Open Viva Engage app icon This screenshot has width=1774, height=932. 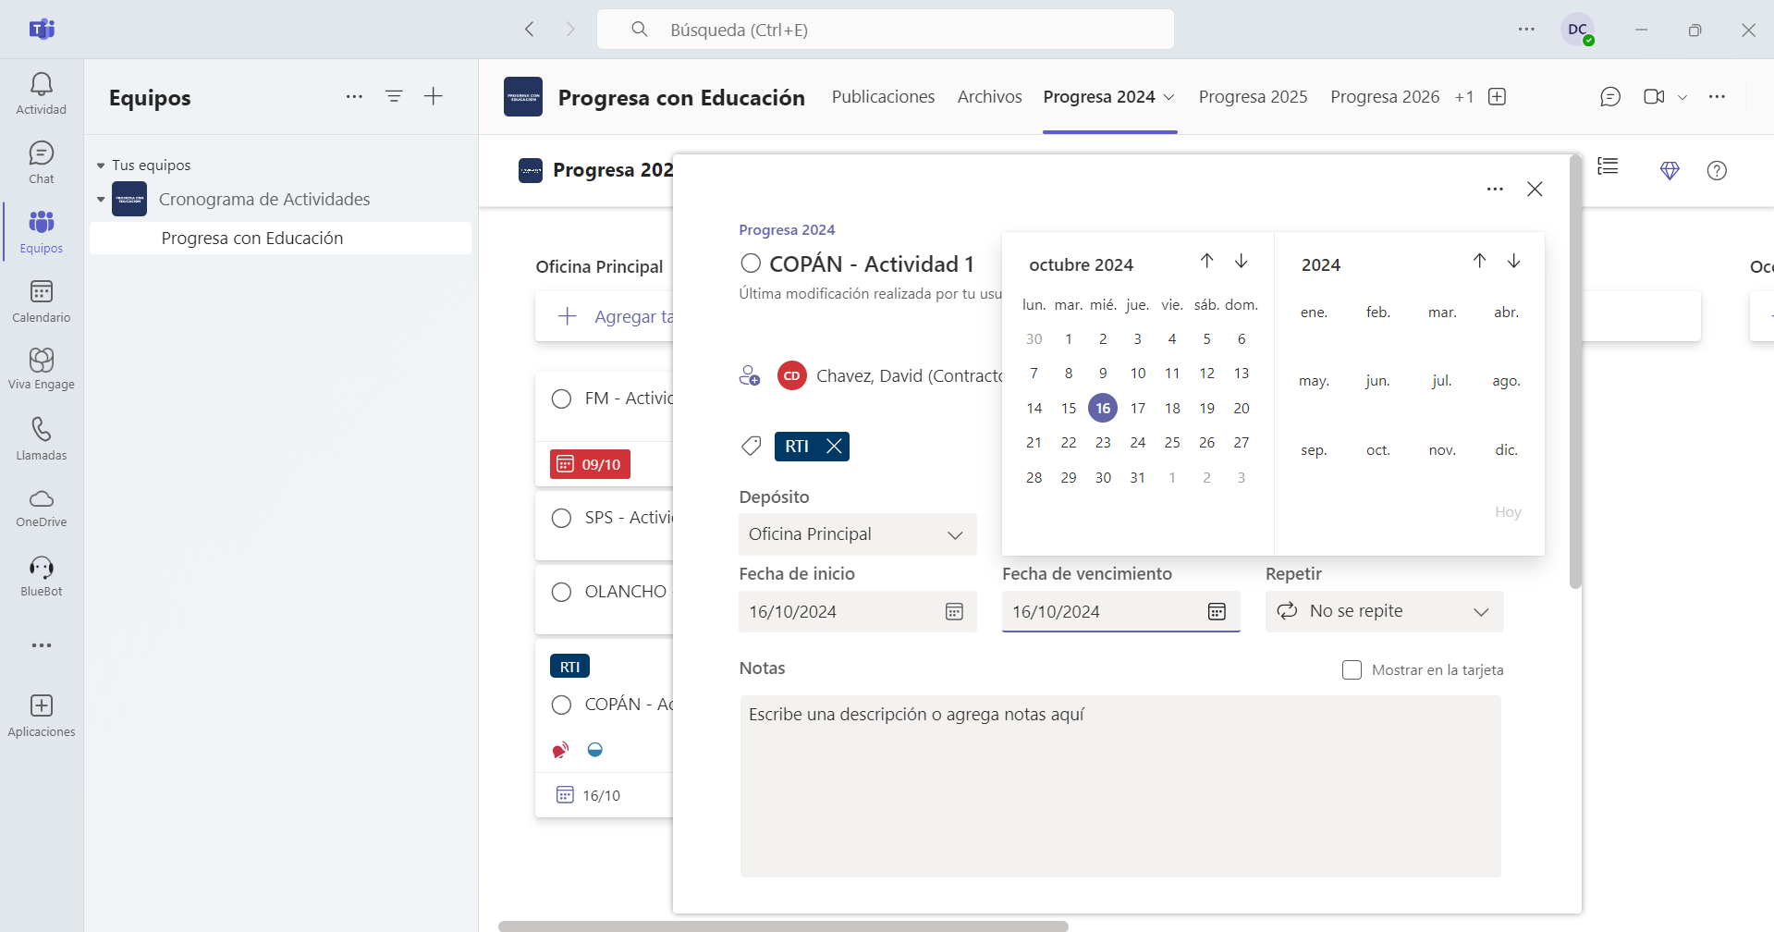[x=41, y=360]
